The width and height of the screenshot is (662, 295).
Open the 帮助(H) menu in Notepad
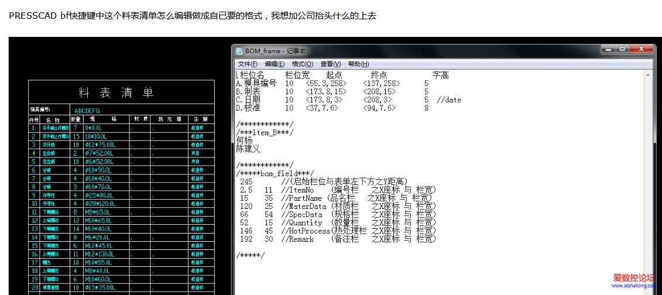pyautogui.click(x=358, y=64)
